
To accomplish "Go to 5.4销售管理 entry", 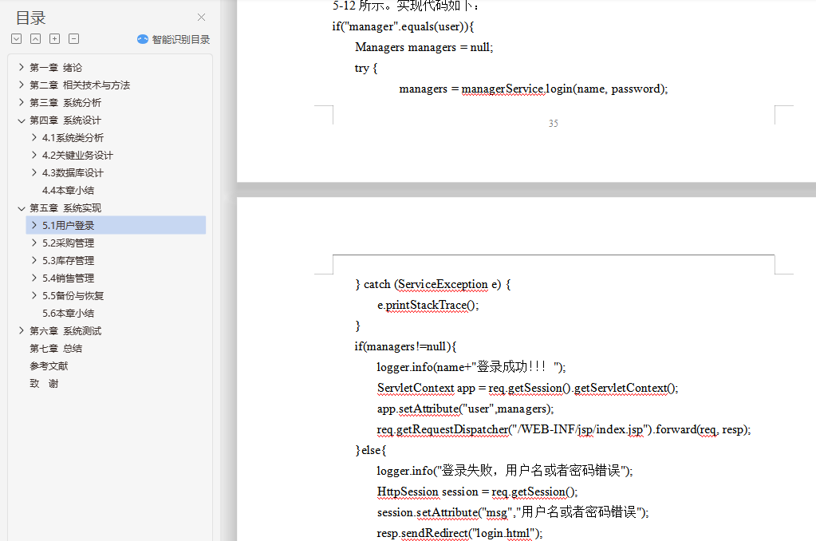I will coord(68,278).
